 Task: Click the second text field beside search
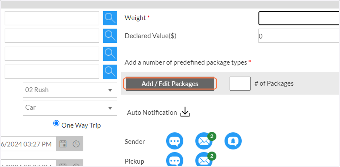tap(52, 36)
